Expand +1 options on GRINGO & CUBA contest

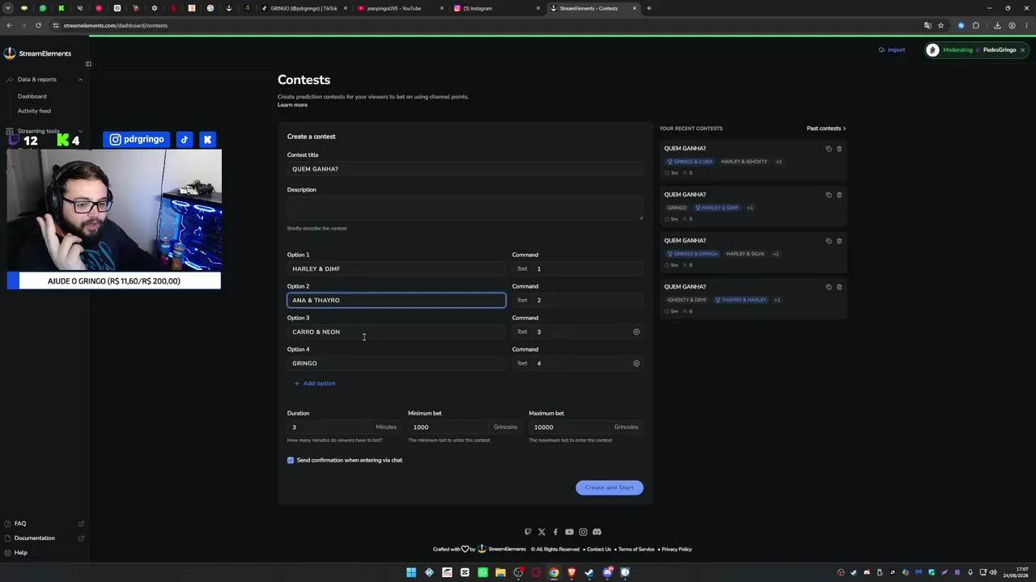[779, 162]
